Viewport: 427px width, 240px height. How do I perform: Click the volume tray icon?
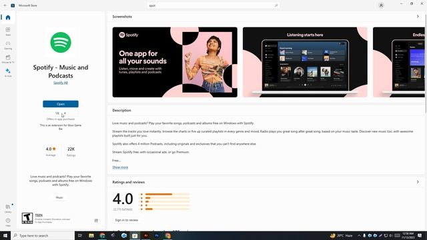click(x=391, y=235)
